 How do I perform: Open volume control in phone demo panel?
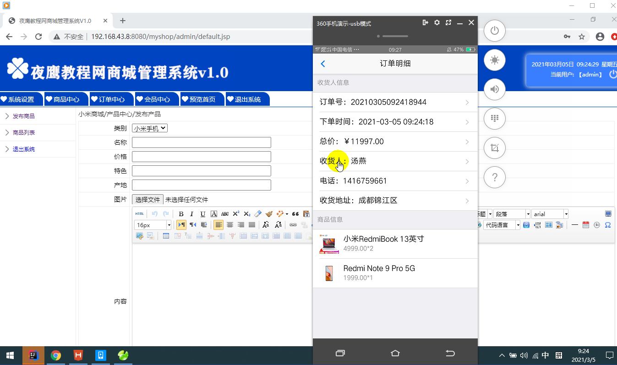(x=494, y=89)
